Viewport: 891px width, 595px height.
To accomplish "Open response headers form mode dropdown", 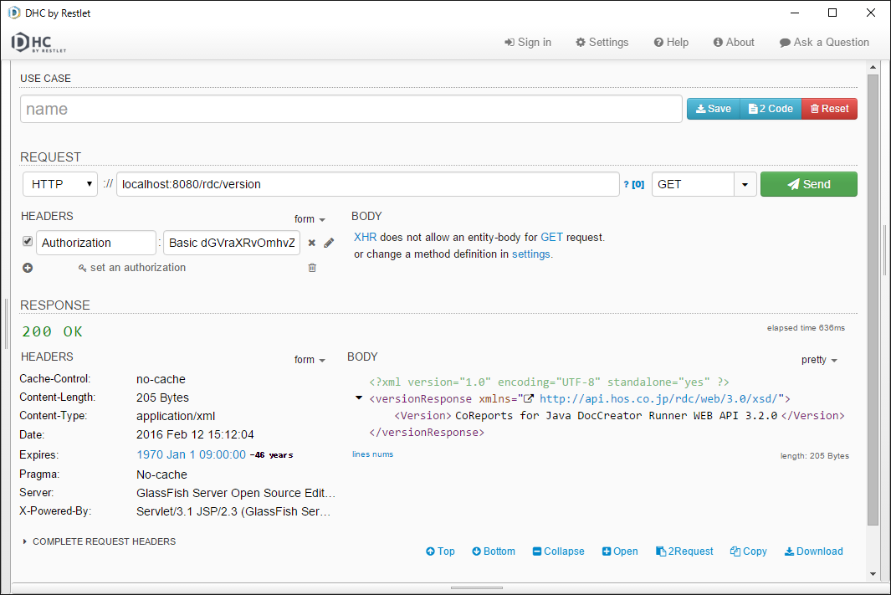I will pyautogui.click(x=310, y=360).
